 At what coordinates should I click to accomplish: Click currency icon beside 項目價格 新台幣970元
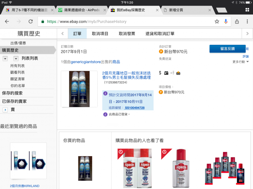tap(161, 92)
